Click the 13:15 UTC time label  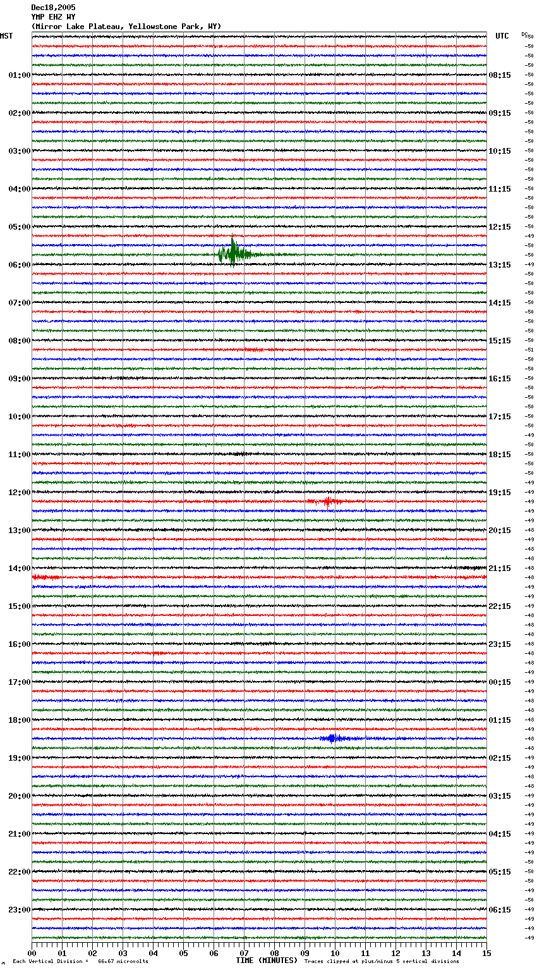coord(500,265)
